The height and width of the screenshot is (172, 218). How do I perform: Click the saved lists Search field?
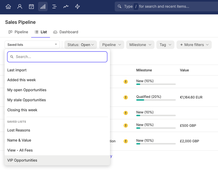tap(57, 57)
